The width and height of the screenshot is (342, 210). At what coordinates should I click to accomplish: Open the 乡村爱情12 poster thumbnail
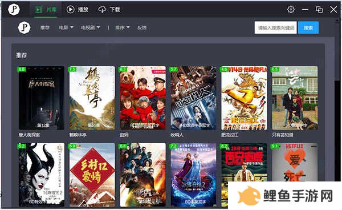(x=92, y=175)
